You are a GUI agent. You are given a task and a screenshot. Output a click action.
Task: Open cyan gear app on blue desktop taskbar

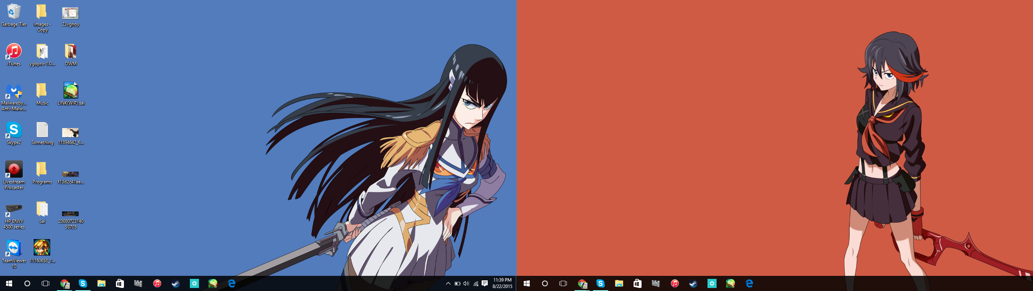click(x=194, y=283)
